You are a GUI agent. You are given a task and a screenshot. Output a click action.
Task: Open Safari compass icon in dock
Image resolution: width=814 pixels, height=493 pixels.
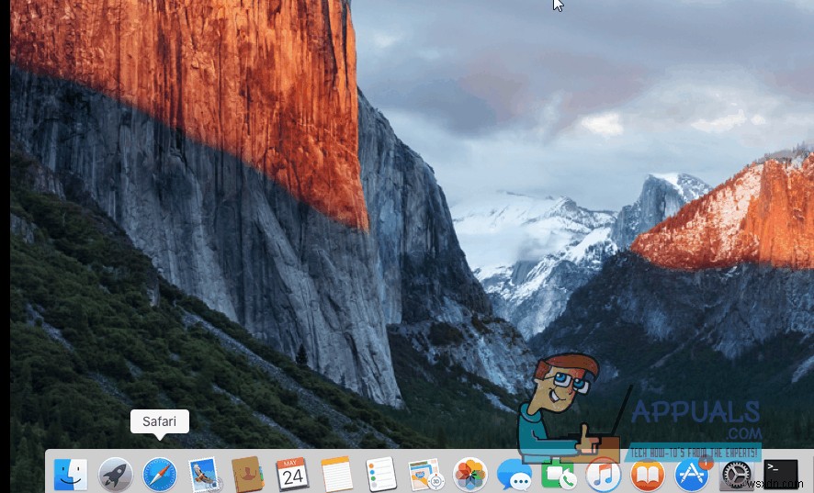[x=160, y=475]
